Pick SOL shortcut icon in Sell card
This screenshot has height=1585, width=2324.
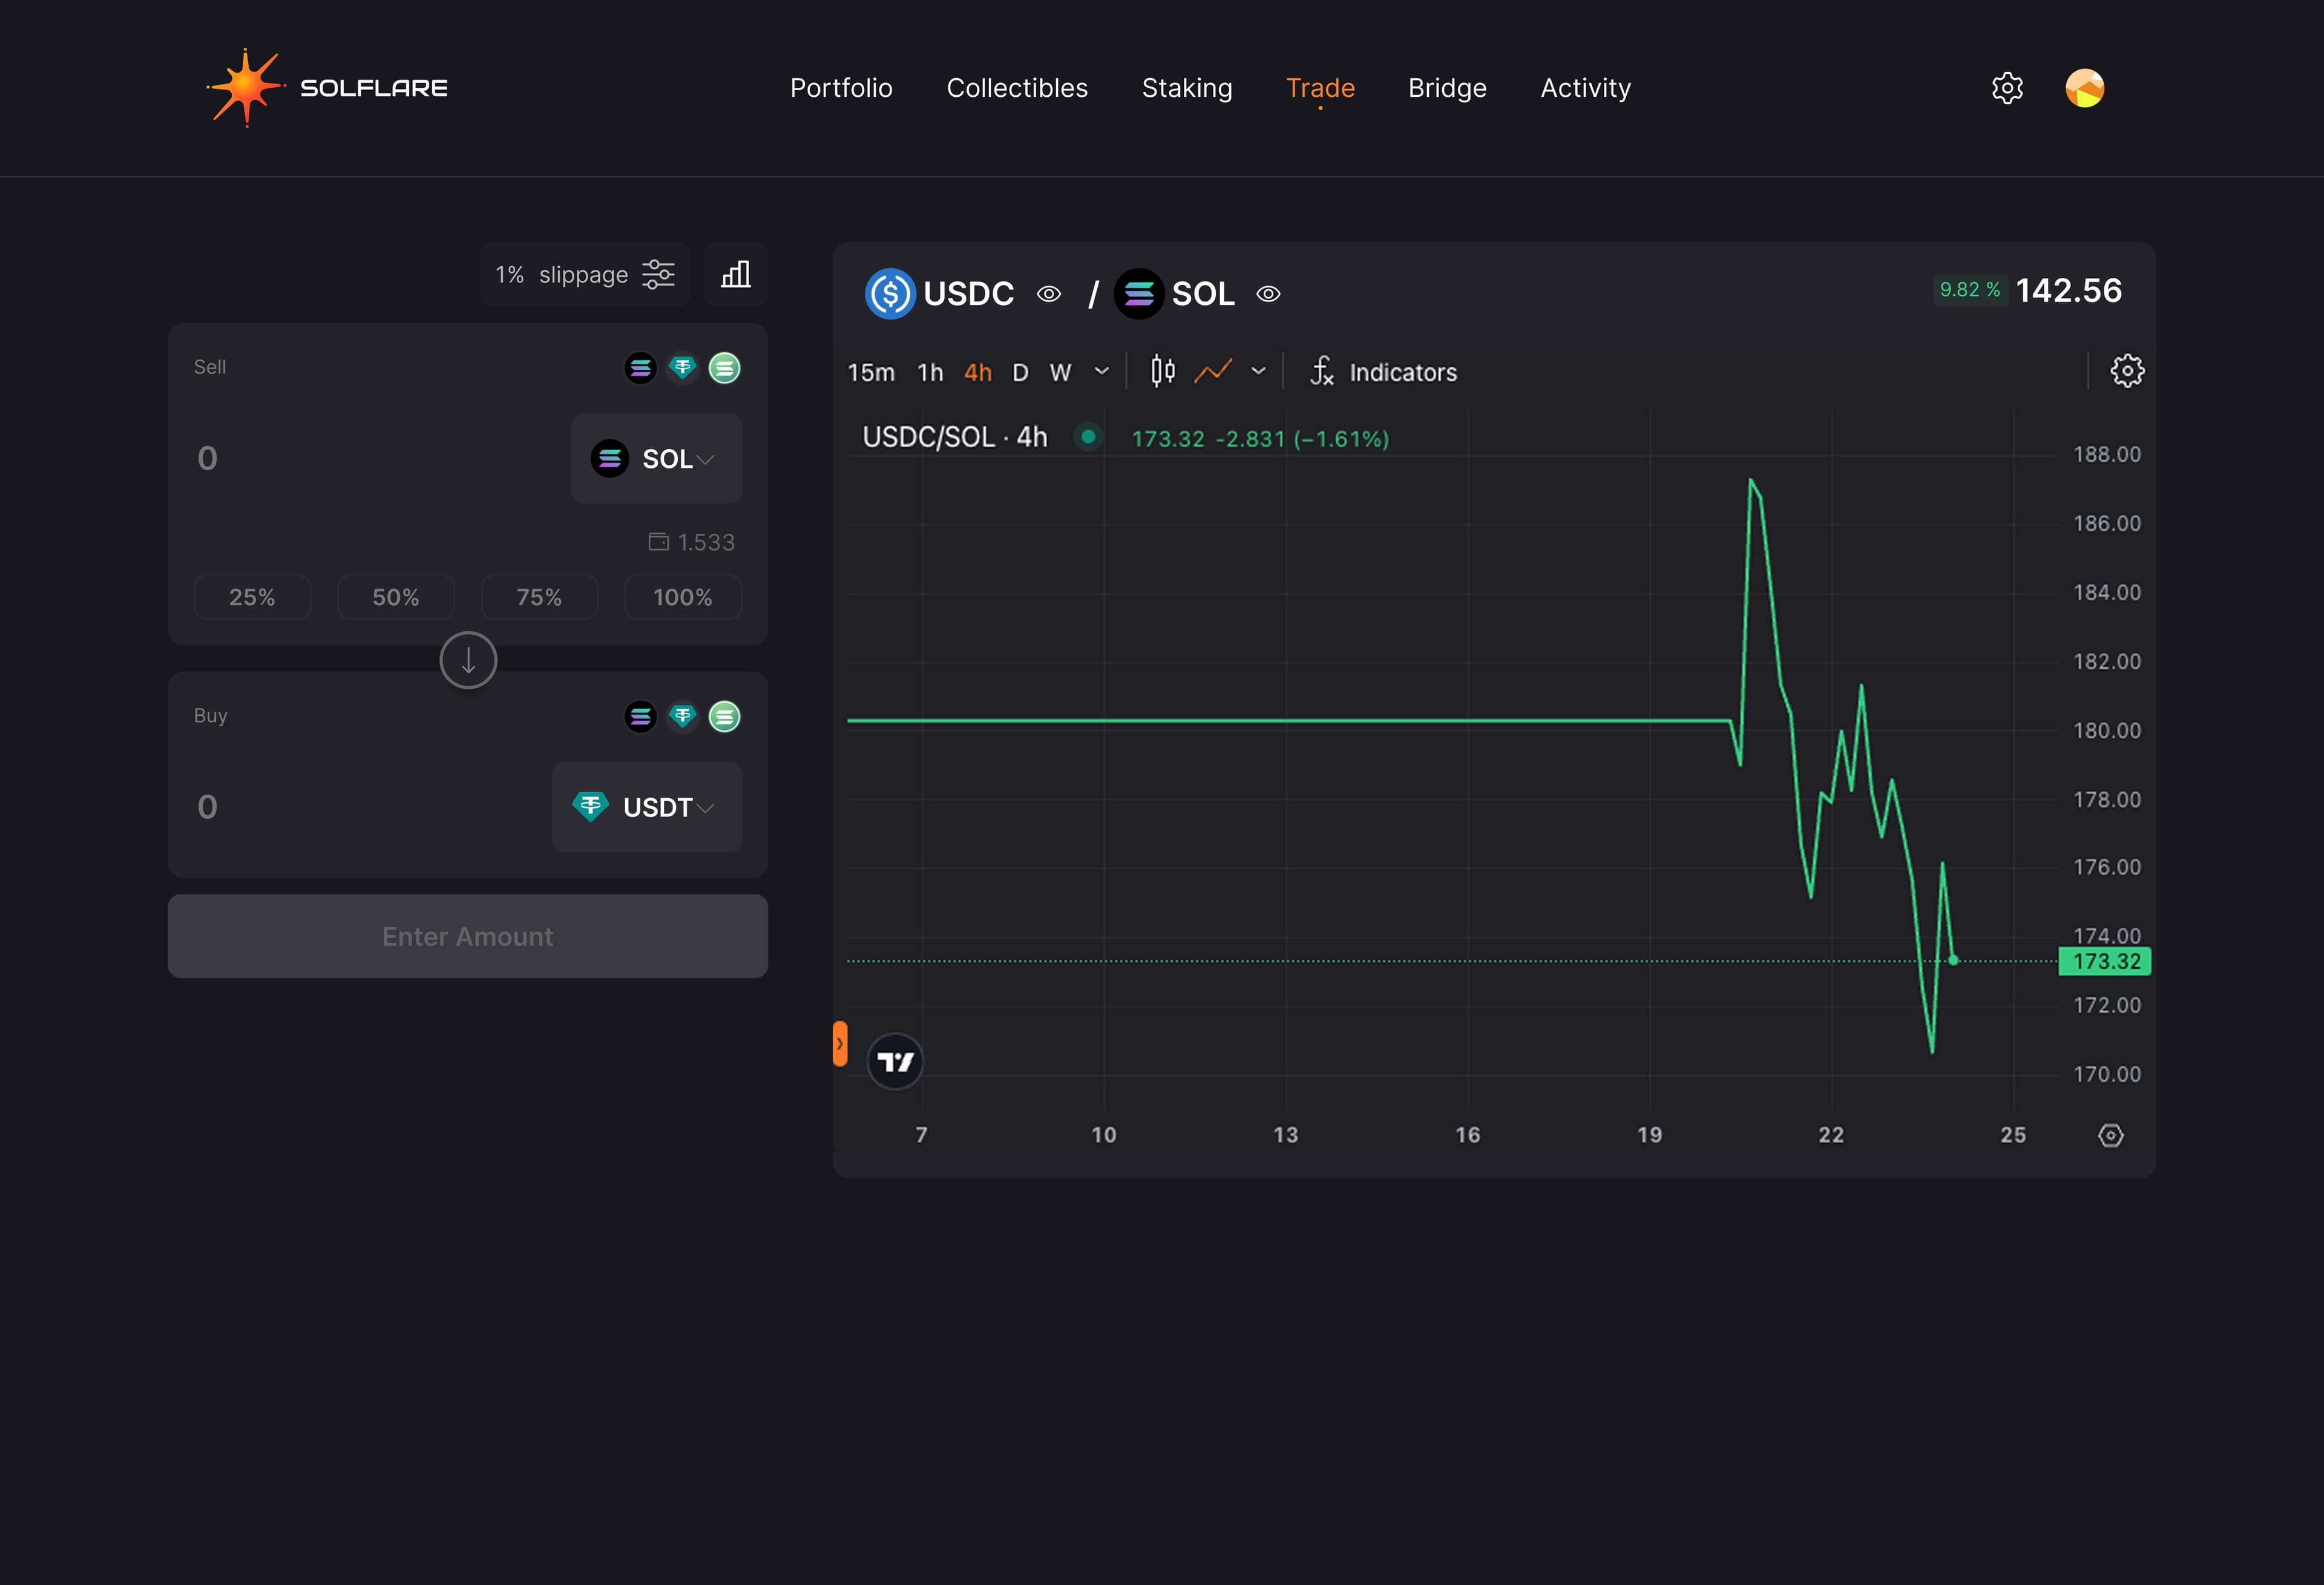[640, 368]
